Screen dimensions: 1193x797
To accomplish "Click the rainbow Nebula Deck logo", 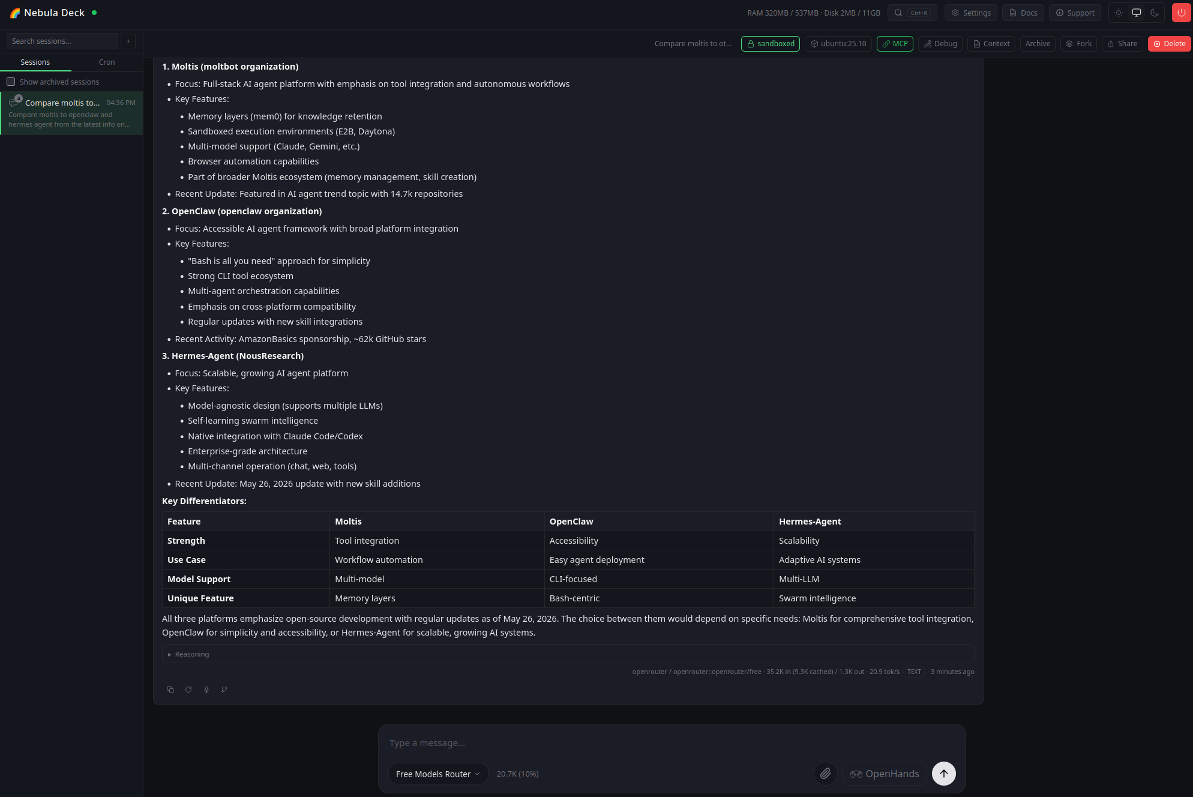I will [x=16, y=13].
